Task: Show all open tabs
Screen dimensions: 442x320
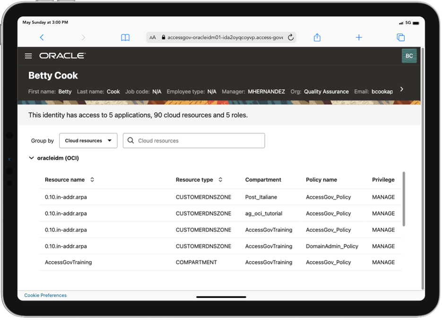Action: 400,37
